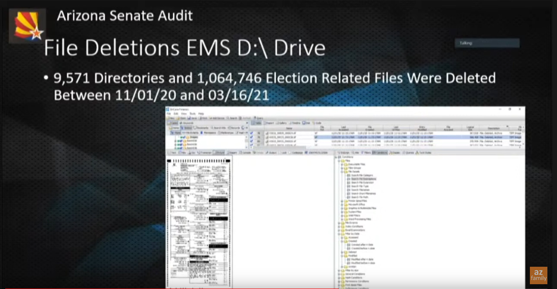Click the ballot image in Picture viewer
Image resolution: width=557 pixels, height=289 pixels.
[x=199, y=223]
